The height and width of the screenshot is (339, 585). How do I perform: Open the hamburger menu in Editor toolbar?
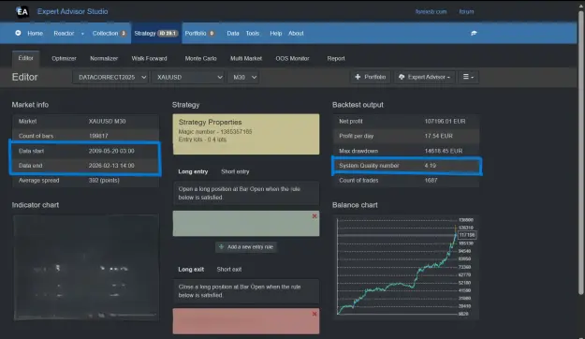coord(468,77)
